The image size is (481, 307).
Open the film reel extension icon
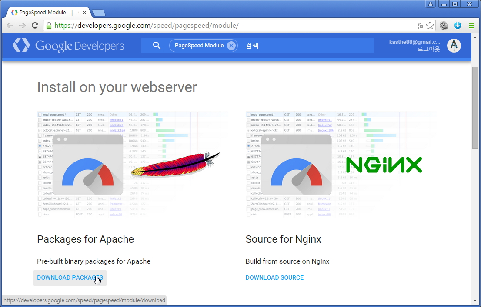444,26
